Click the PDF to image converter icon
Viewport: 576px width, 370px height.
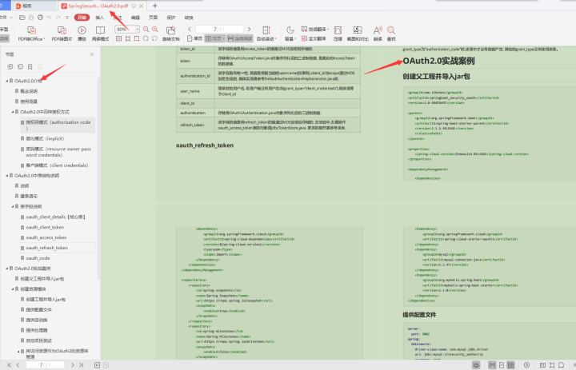[62, 31]
